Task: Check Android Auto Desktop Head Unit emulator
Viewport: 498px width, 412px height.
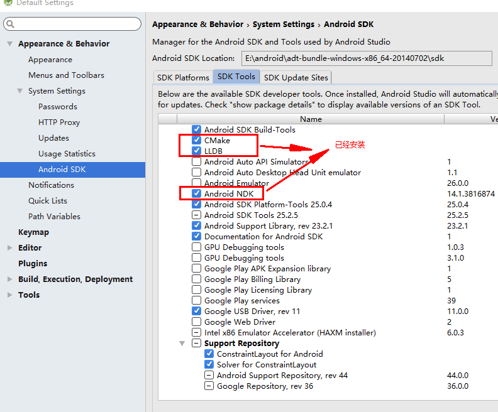Action: tap(197, 172)
